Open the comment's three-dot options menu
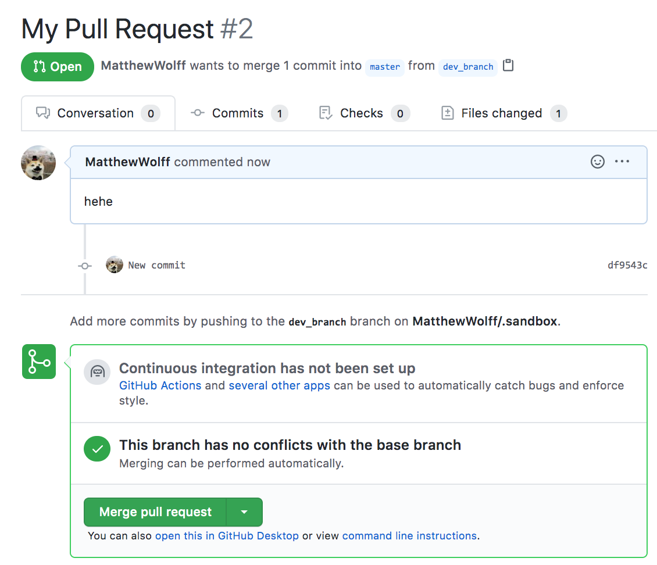Screen dimensions: 657x565 click(x=622, y=162)
